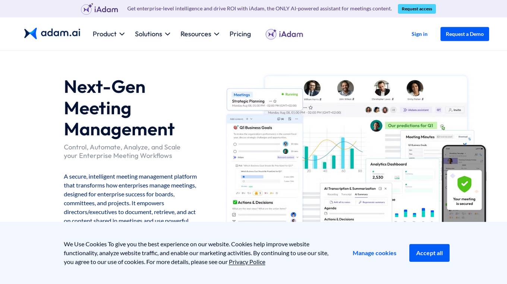Click the Q1 Business Goals target icon
Screen dimensions: 507x284
coord(236,128)
